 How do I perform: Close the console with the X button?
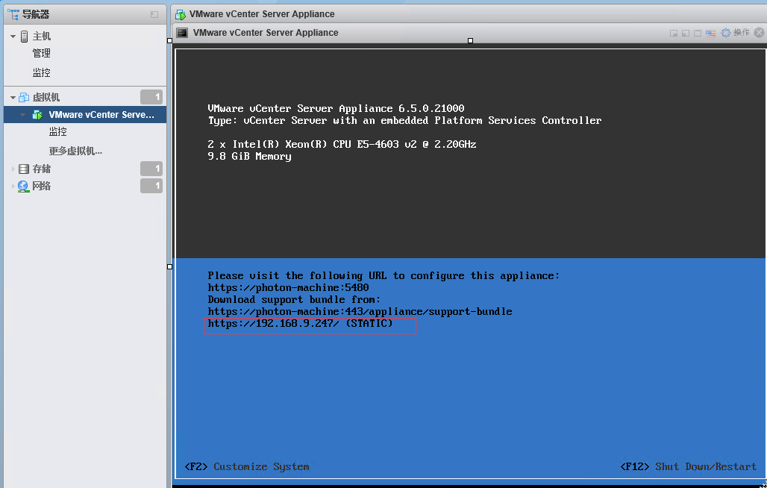[759, 33]
